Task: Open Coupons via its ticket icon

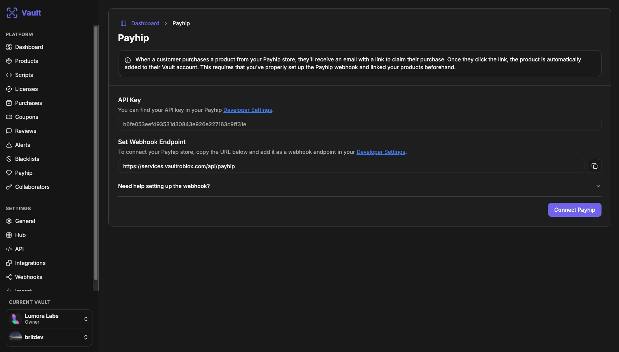Action: tap(9, 117)
